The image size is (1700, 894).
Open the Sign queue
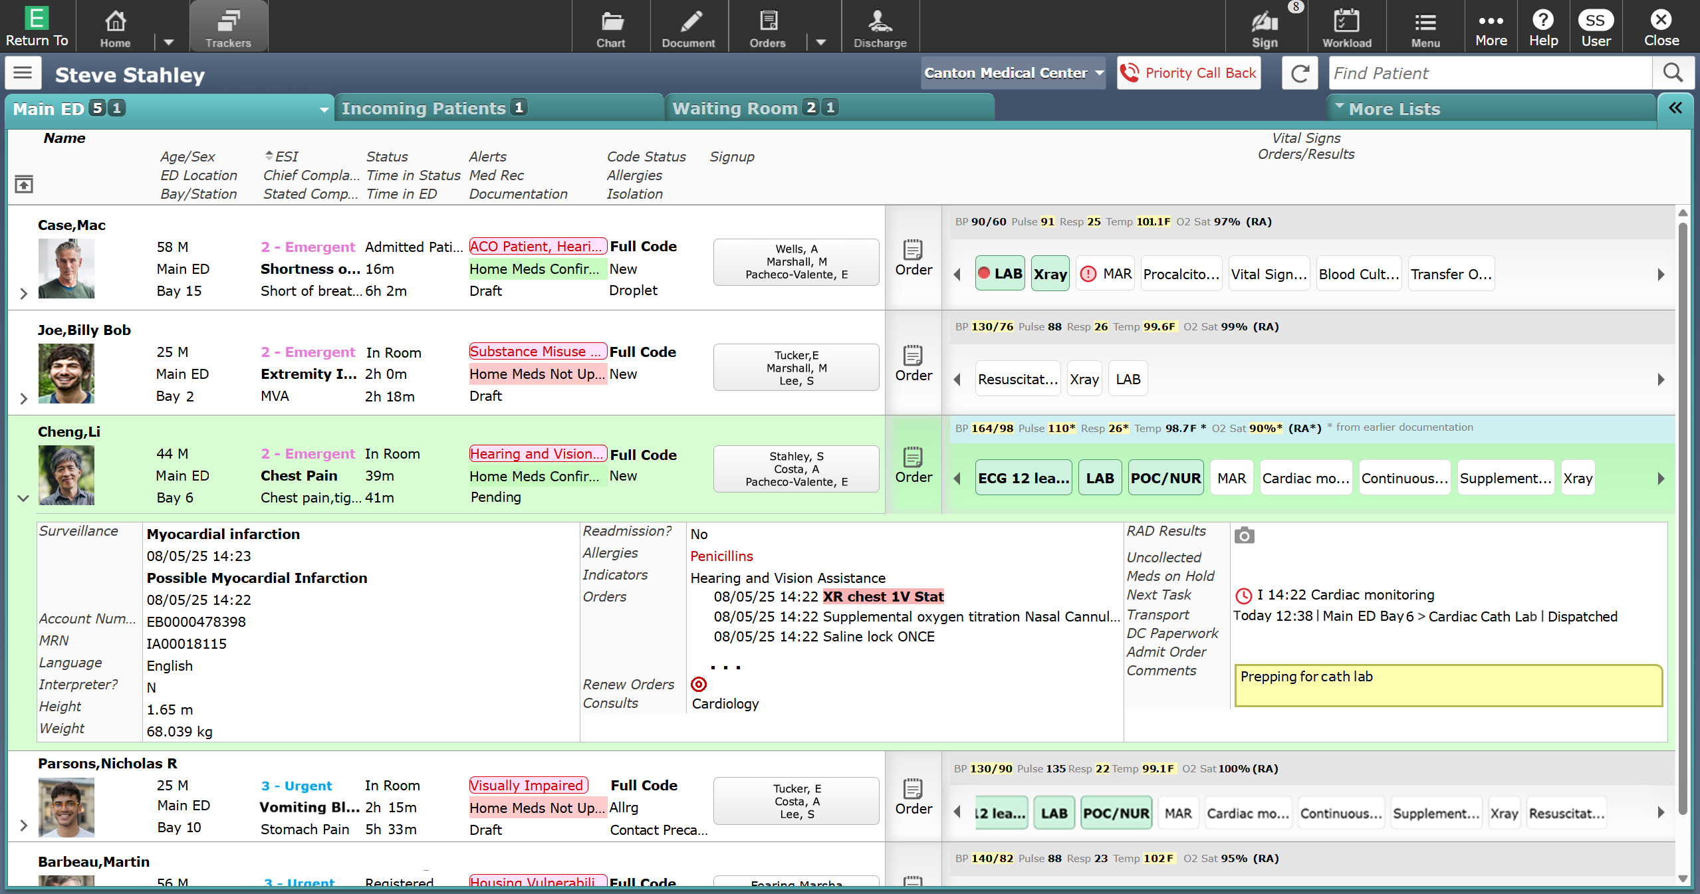point(1265,27)
